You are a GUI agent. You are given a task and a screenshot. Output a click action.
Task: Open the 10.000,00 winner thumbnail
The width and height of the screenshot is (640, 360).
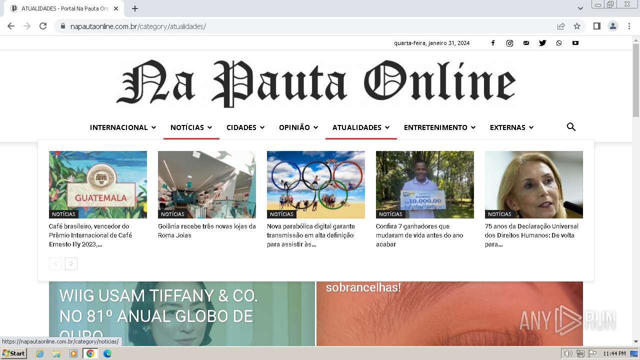coord(425,184)
